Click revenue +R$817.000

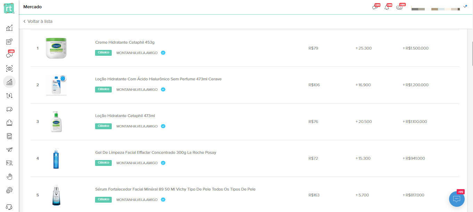point(413,195)
